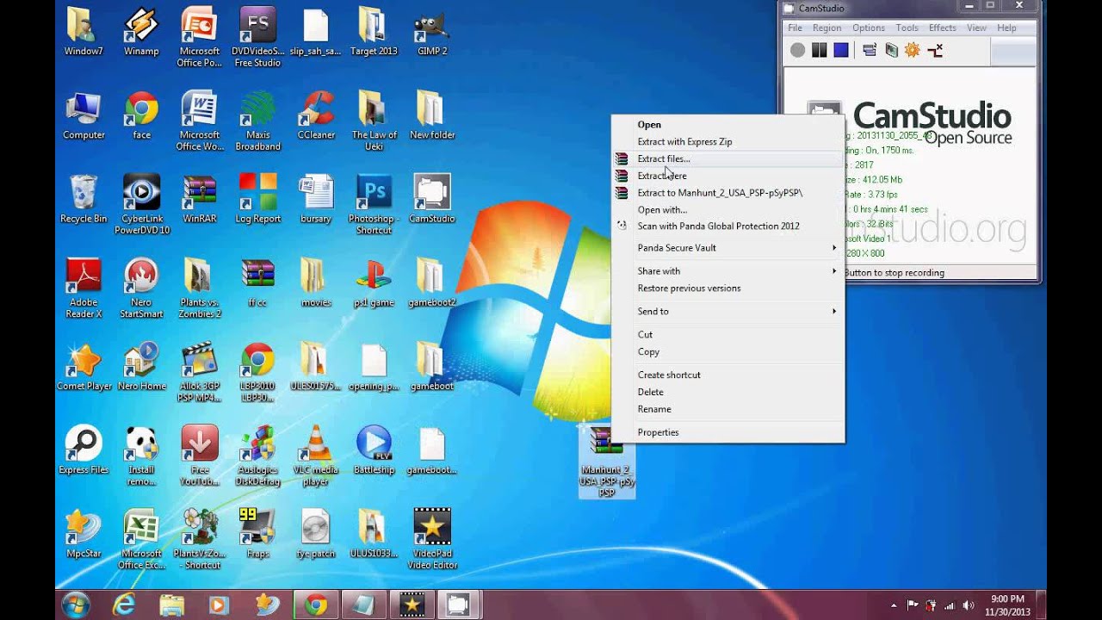Choose Extract files... from context menu
This screenshot has width=1102, height=620.
(727, 159)
